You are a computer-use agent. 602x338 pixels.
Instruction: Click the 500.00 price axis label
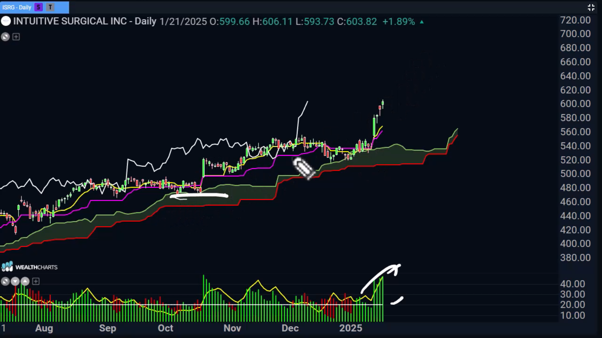(x=575, y=174)
